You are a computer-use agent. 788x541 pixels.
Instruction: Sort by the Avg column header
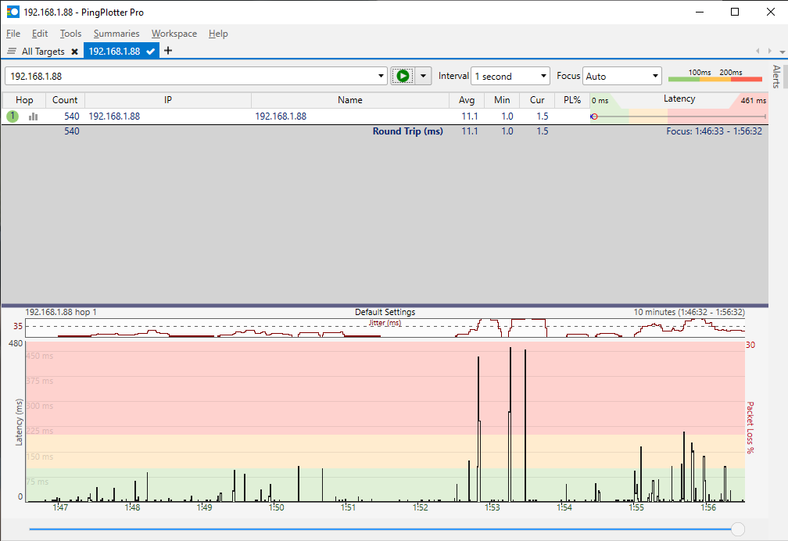point(467,100)
